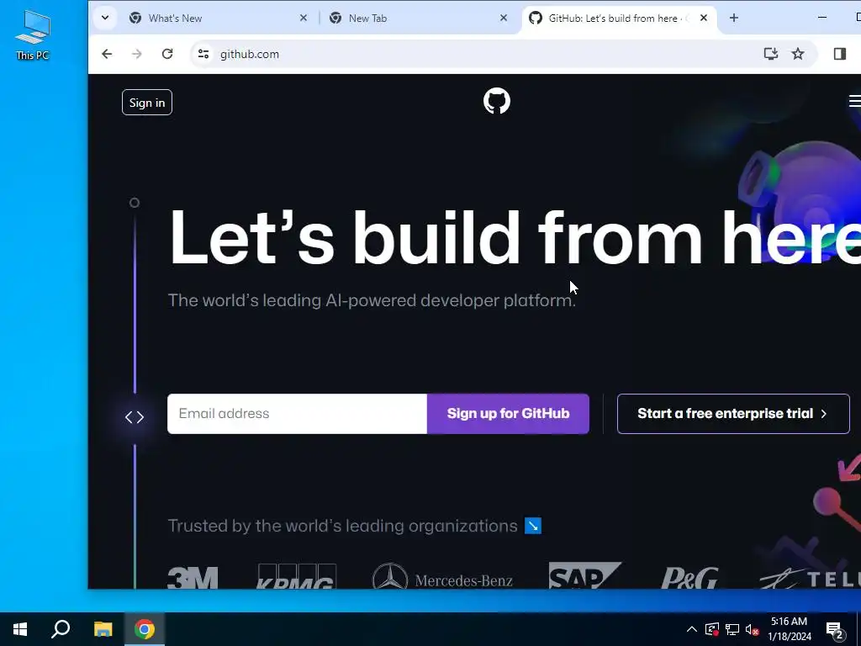Close the What's New tab
The width and height of the screenshot is (861, 646).
(303, 19)
